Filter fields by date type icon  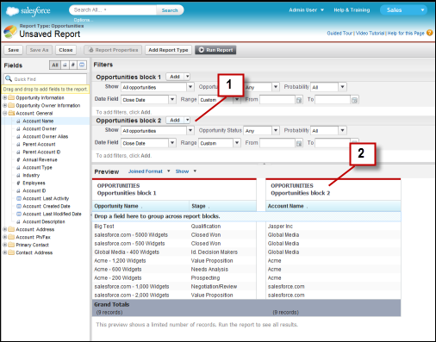tap(82, 65)
